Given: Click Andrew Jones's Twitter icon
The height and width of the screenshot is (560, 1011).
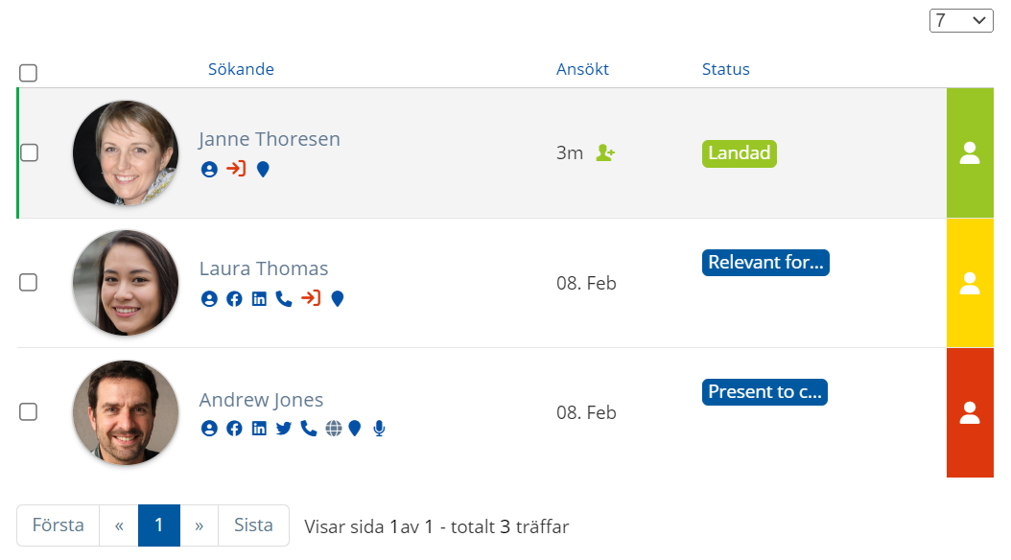Looking at the screenshot, I should coord(284,429).
